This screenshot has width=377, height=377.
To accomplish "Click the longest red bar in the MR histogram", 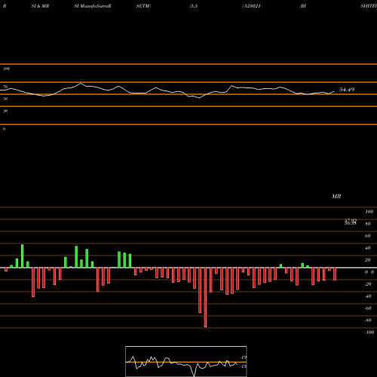I will tap(205, 297).
